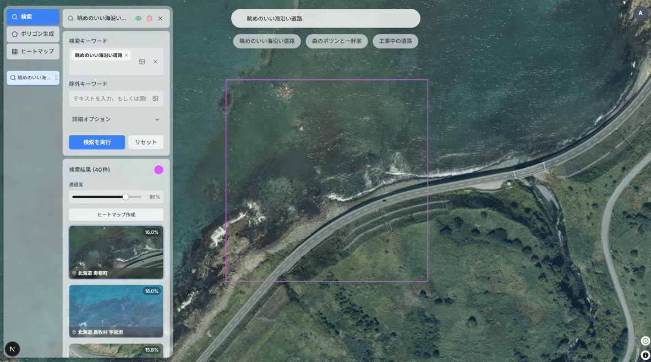Click the 検索を実行 button

coord(97,142)
